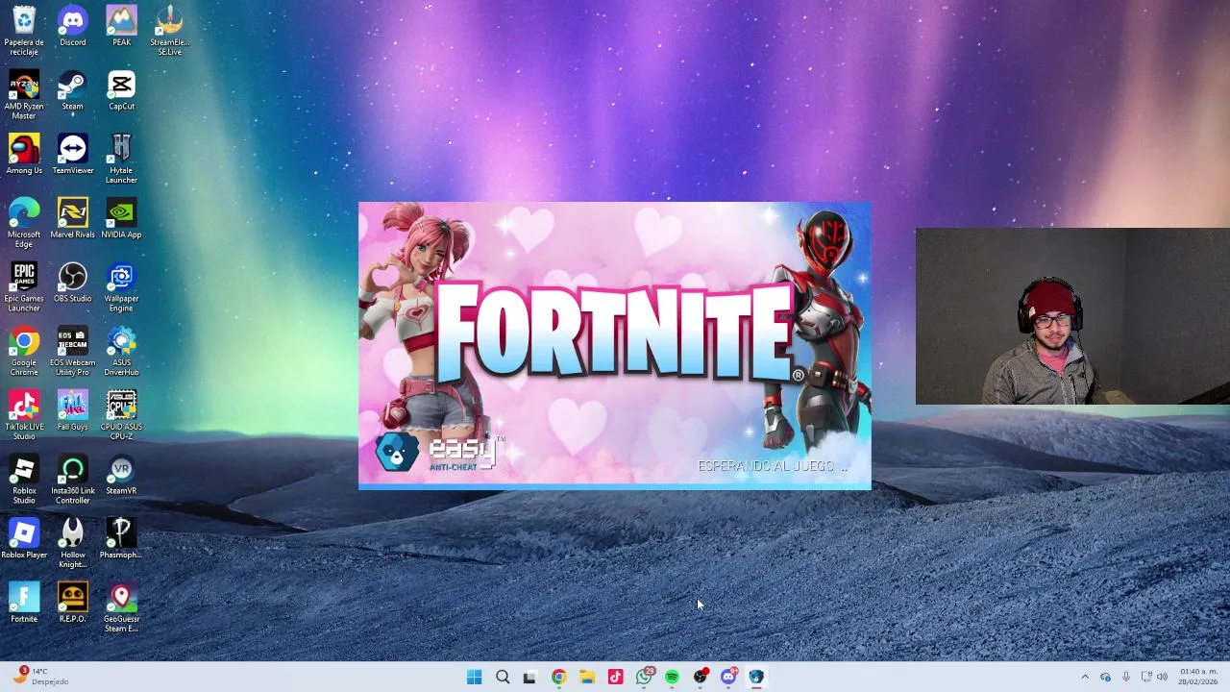The width and height of the screenshot is (1230, 692).
Task: Click the Fortnite splash screen logo
Action: pyautogui.click(x=621, y=332)
